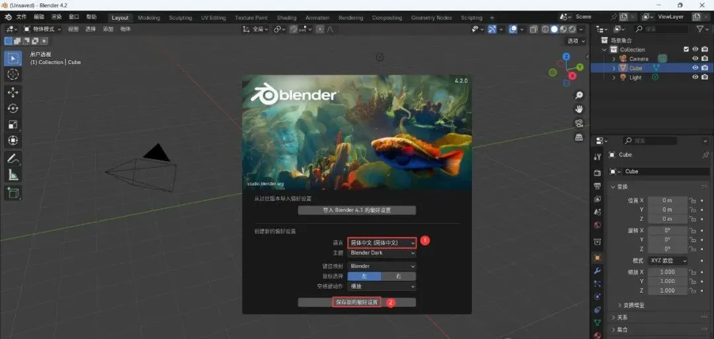Switch perspective/orthographic grid icon
Screen dimensions: 714x339
point(579,137)
